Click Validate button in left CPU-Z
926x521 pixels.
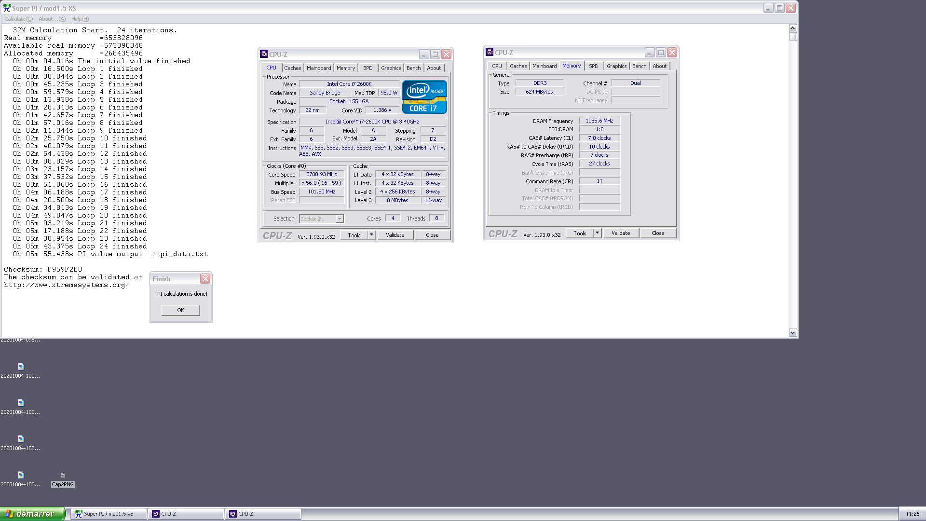395,235
